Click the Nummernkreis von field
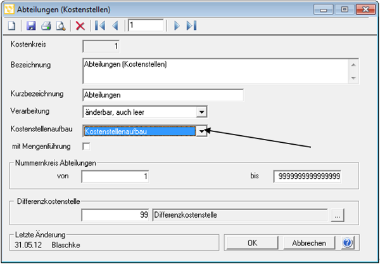This screenshot has width=380, height=264. point(115,176)
